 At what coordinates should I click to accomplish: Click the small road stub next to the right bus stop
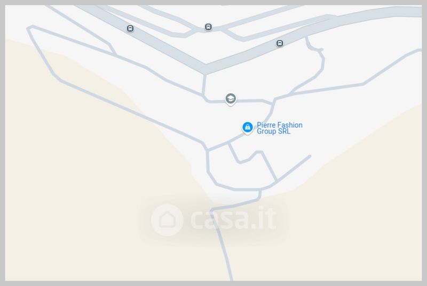coord(315,47)
